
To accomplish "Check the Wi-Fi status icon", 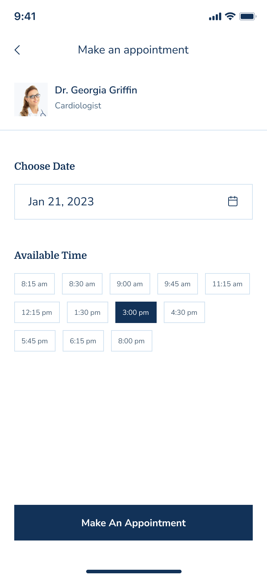I will 230,16.
